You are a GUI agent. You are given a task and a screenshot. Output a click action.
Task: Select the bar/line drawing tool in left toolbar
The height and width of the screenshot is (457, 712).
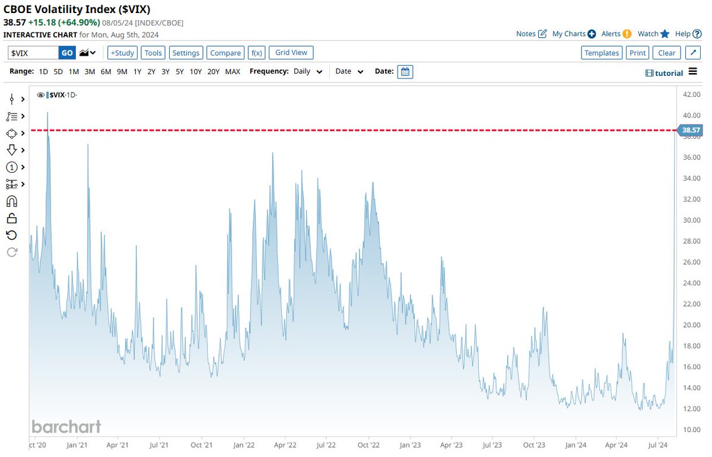click(12, 99)
